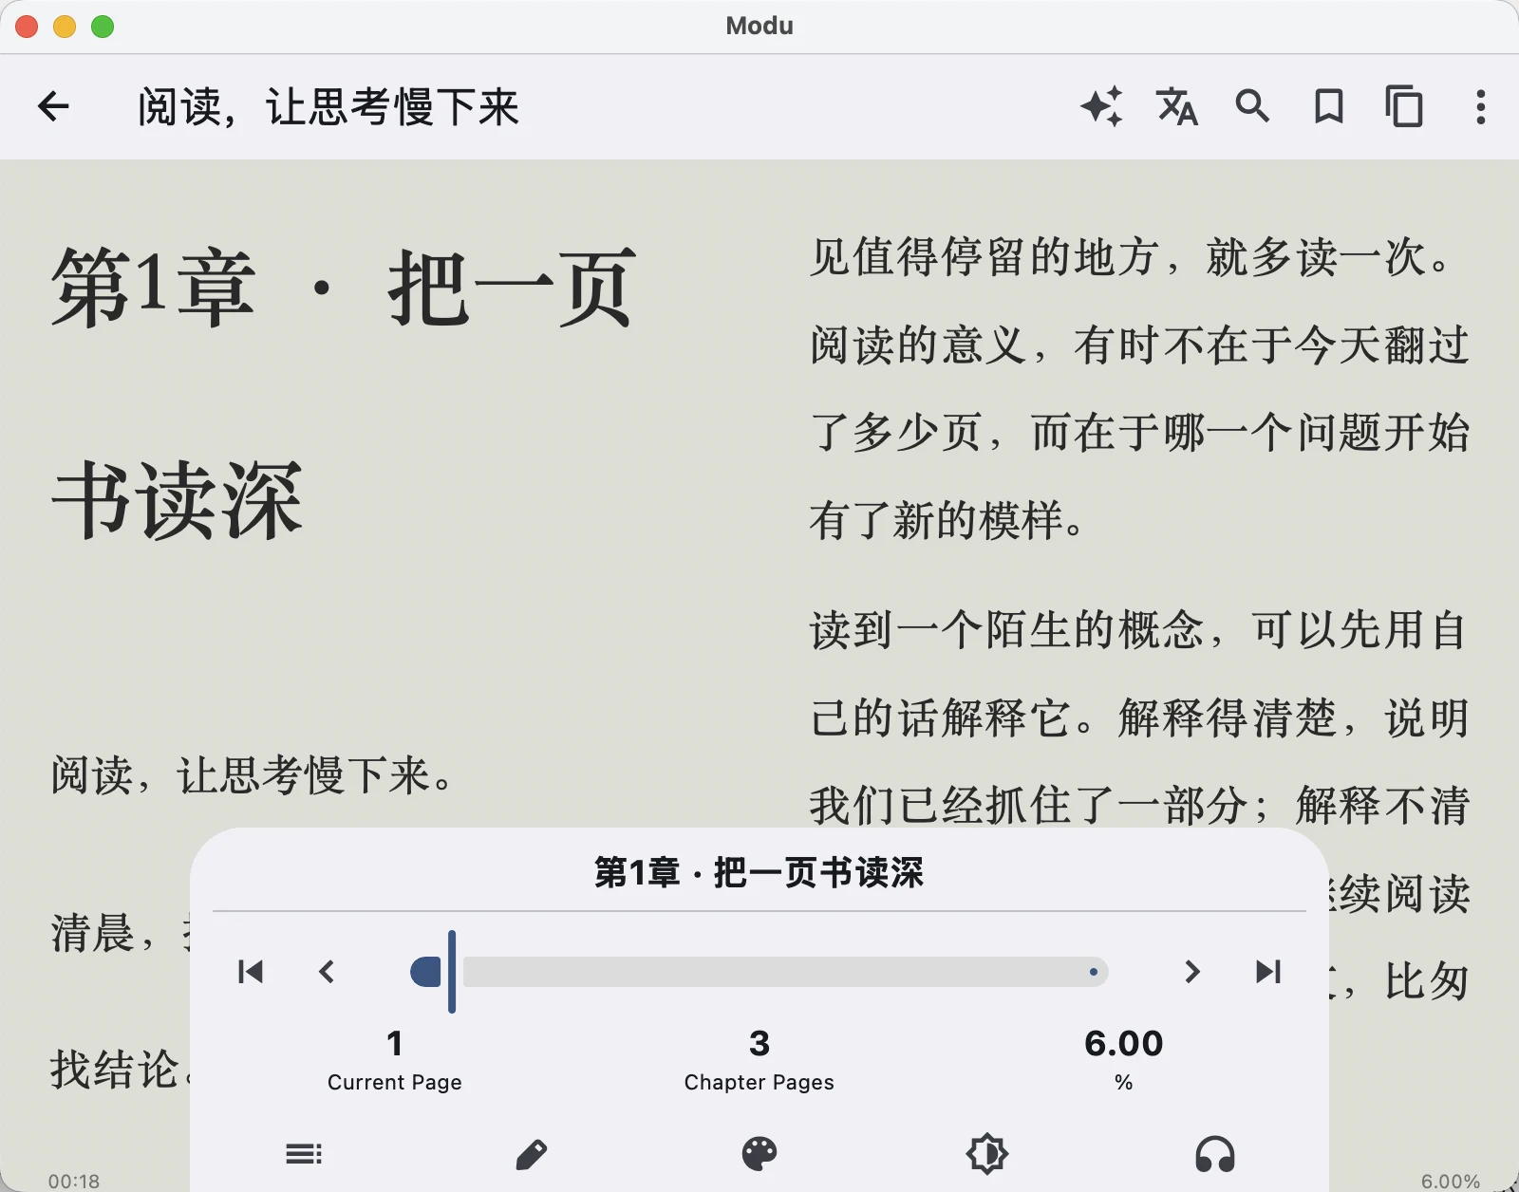Jump to the last chapter
This screenshot has height=1192, width=1519.
pos(1268,972)
